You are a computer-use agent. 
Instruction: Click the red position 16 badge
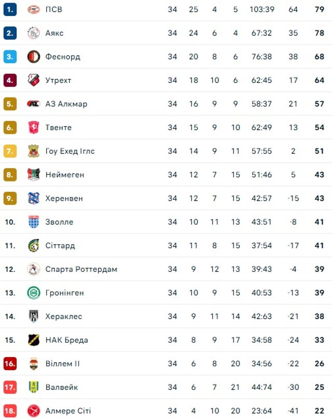coord(10,364)
